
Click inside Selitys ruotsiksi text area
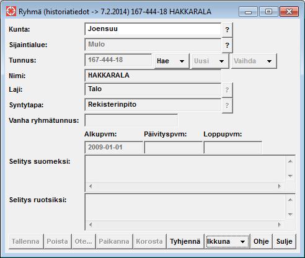click(185, 207)
